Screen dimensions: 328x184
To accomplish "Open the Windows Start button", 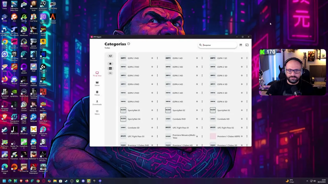I will (x=4, y=181).
